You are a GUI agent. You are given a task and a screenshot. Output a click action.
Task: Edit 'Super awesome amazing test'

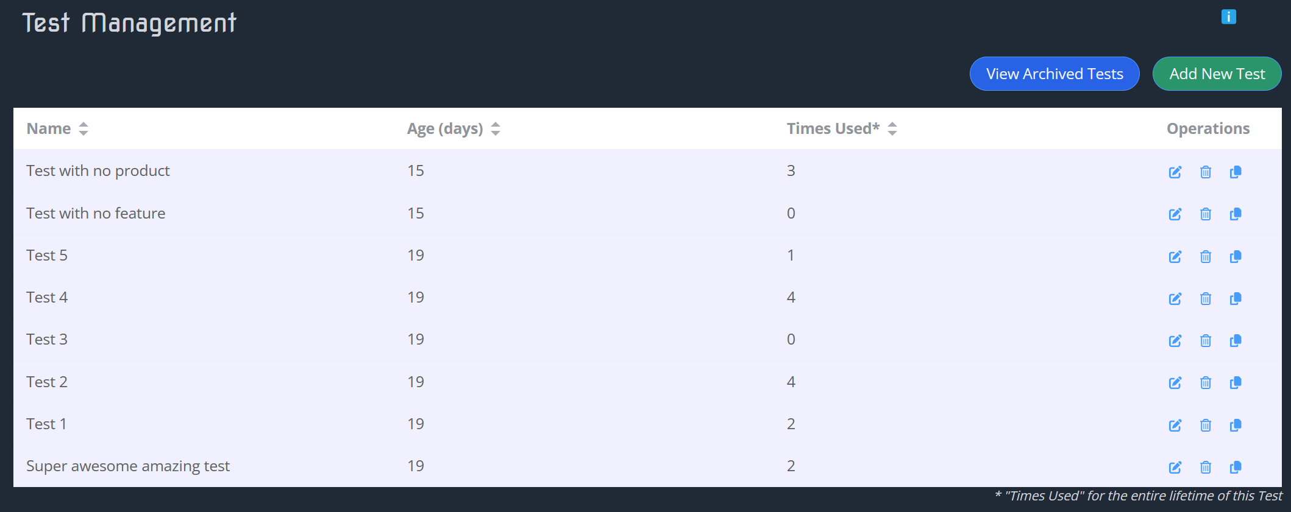1175,467
